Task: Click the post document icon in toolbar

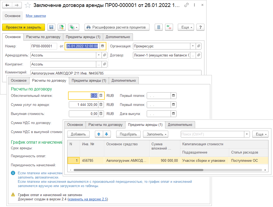Action: (62, 27)
